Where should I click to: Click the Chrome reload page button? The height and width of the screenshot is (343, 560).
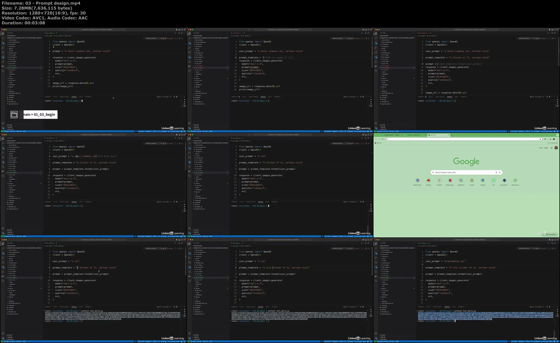pos(383,139)
